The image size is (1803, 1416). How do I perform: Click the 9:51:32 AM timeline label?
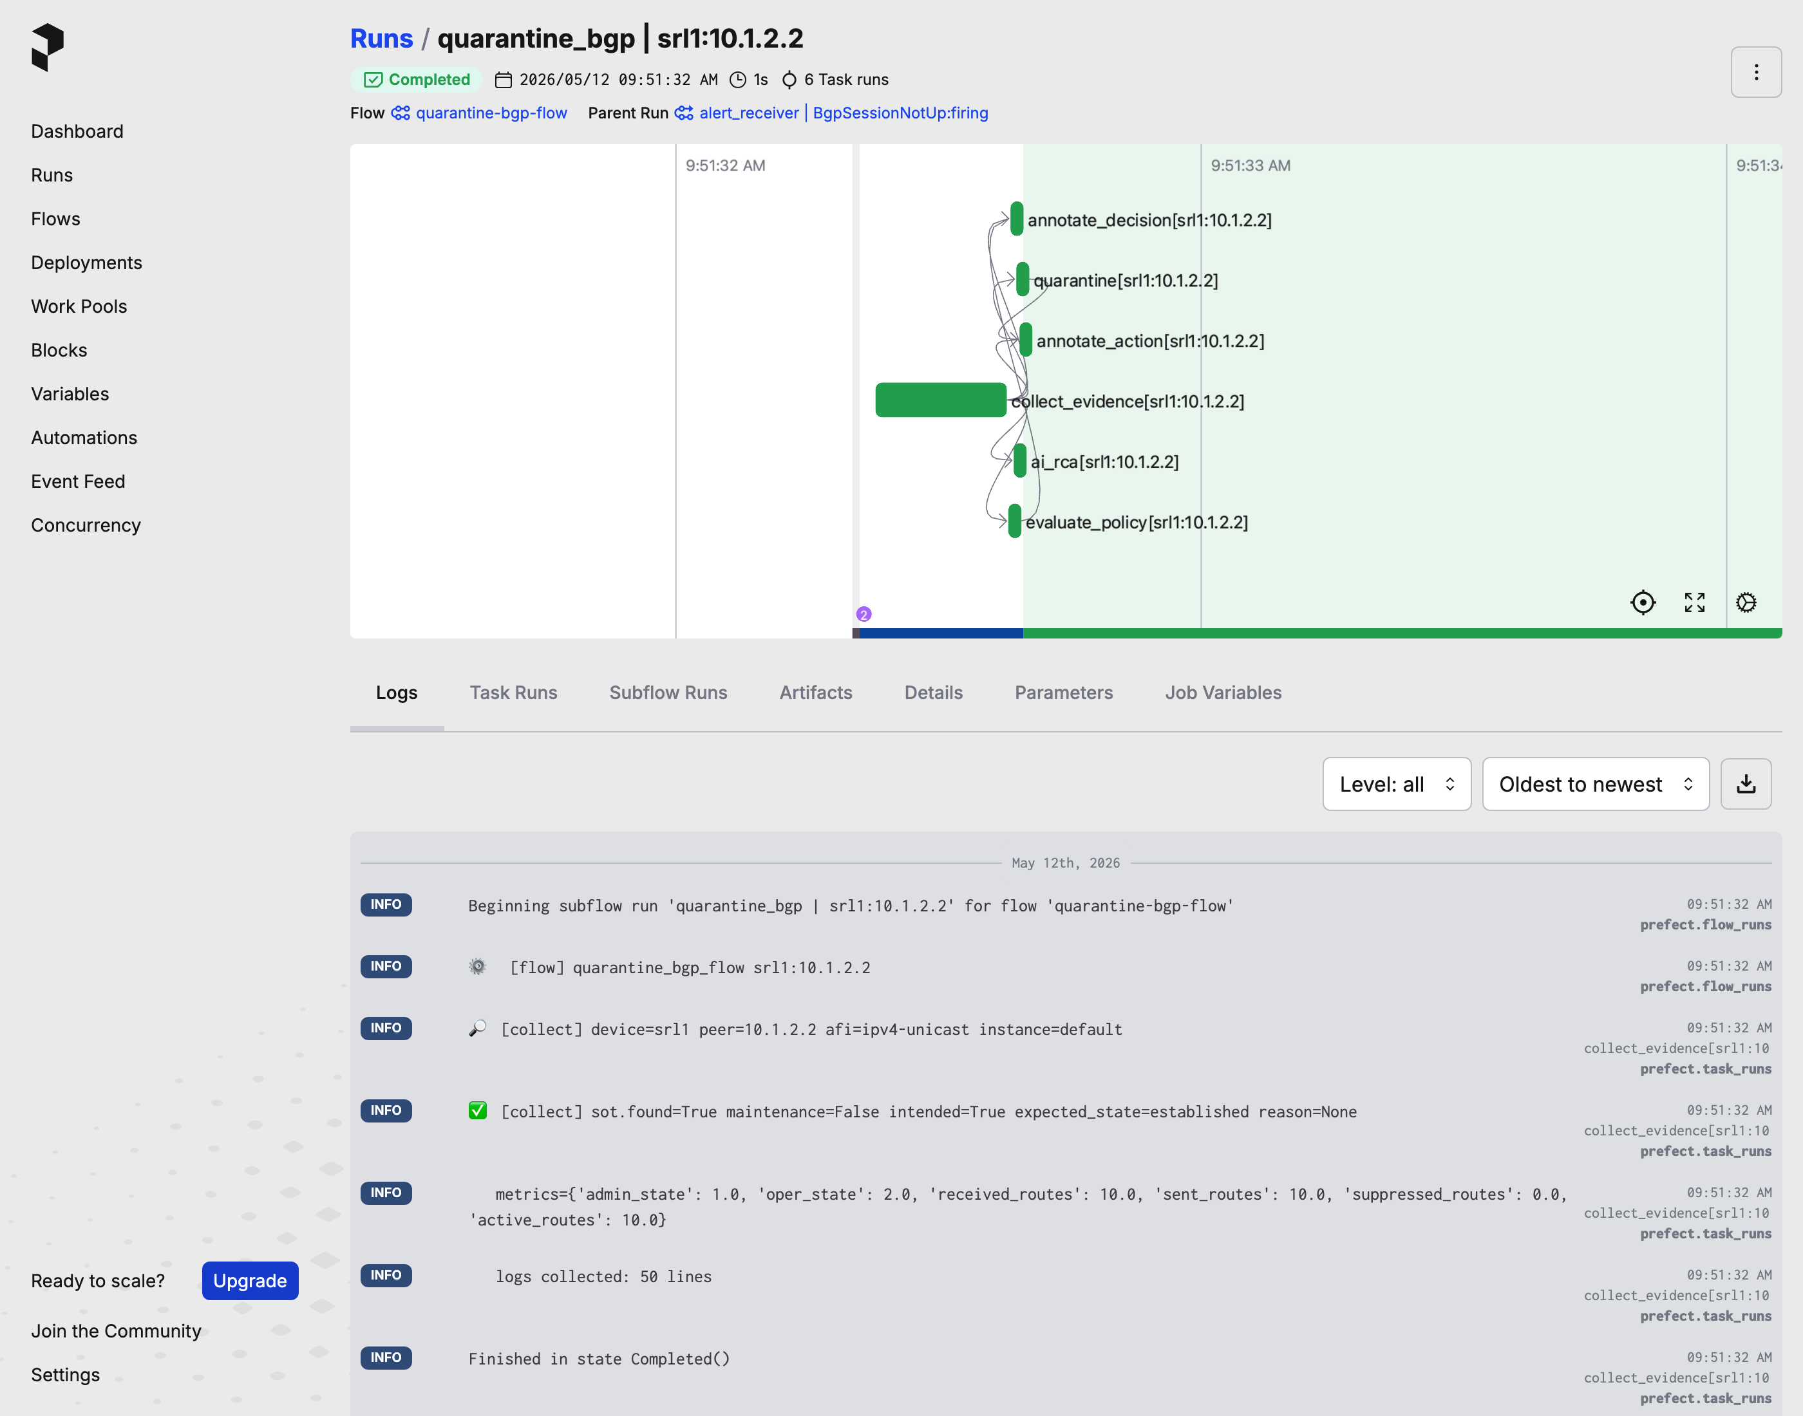725,165
